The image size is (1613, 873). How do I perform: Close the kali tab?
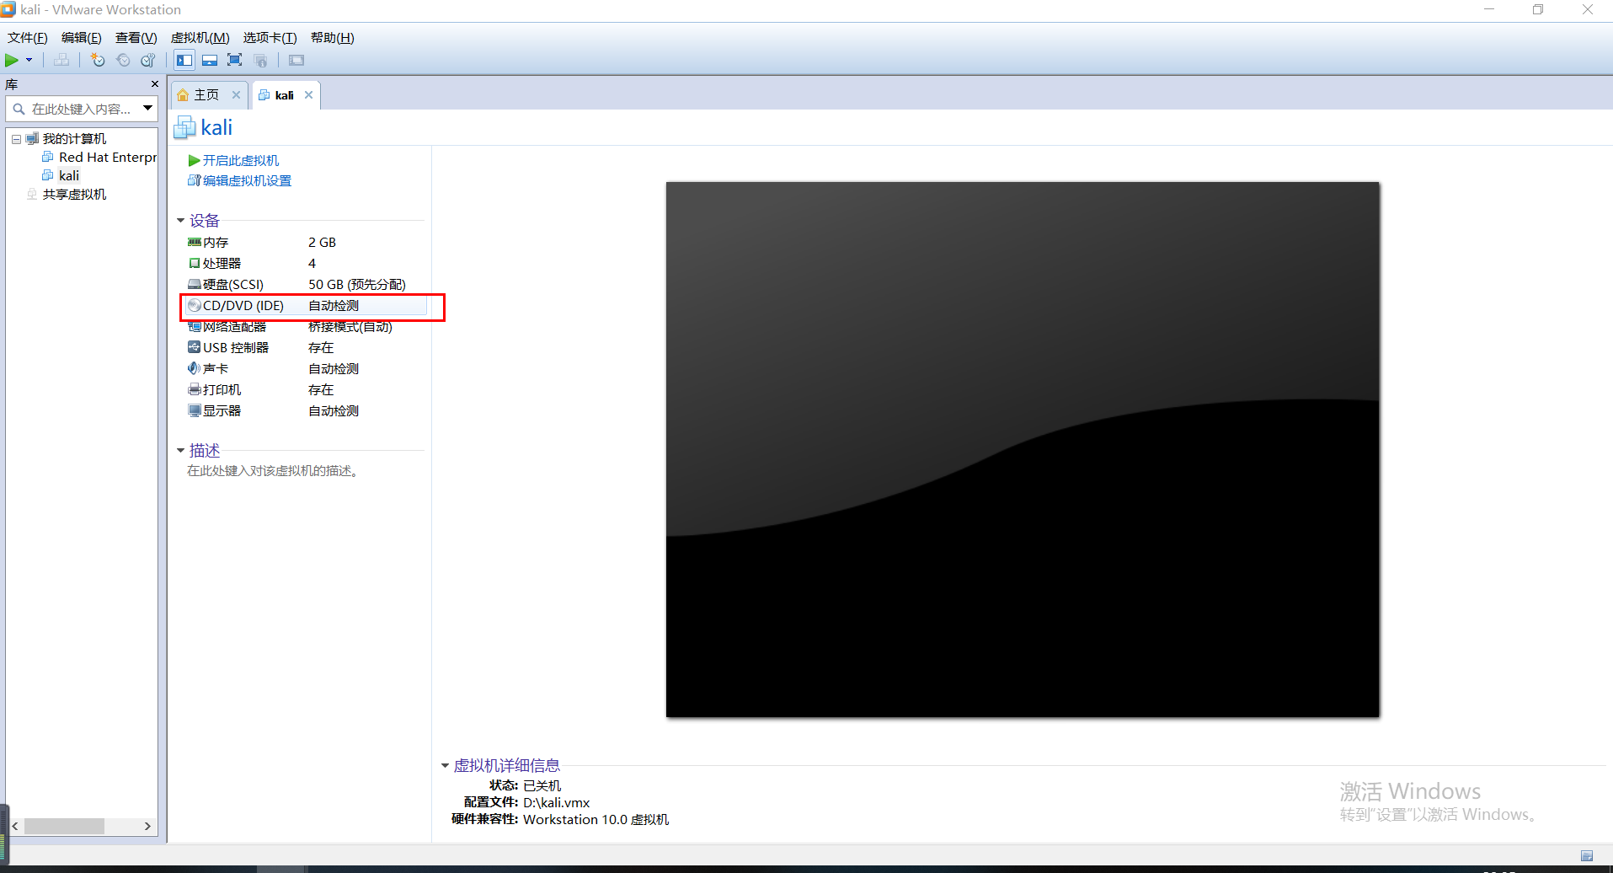point(309,95)
